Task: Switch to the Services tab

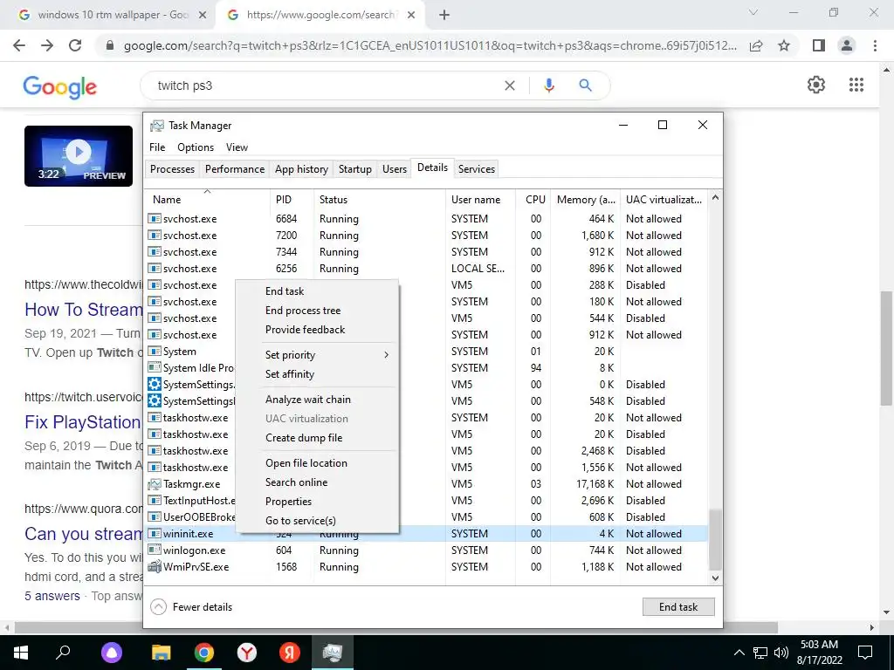Action: (x=477, y=169)
